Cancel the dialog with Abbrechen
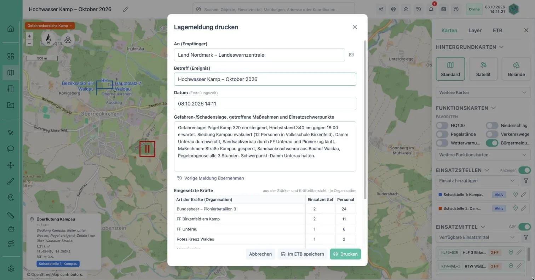 (x=260, y=254)
